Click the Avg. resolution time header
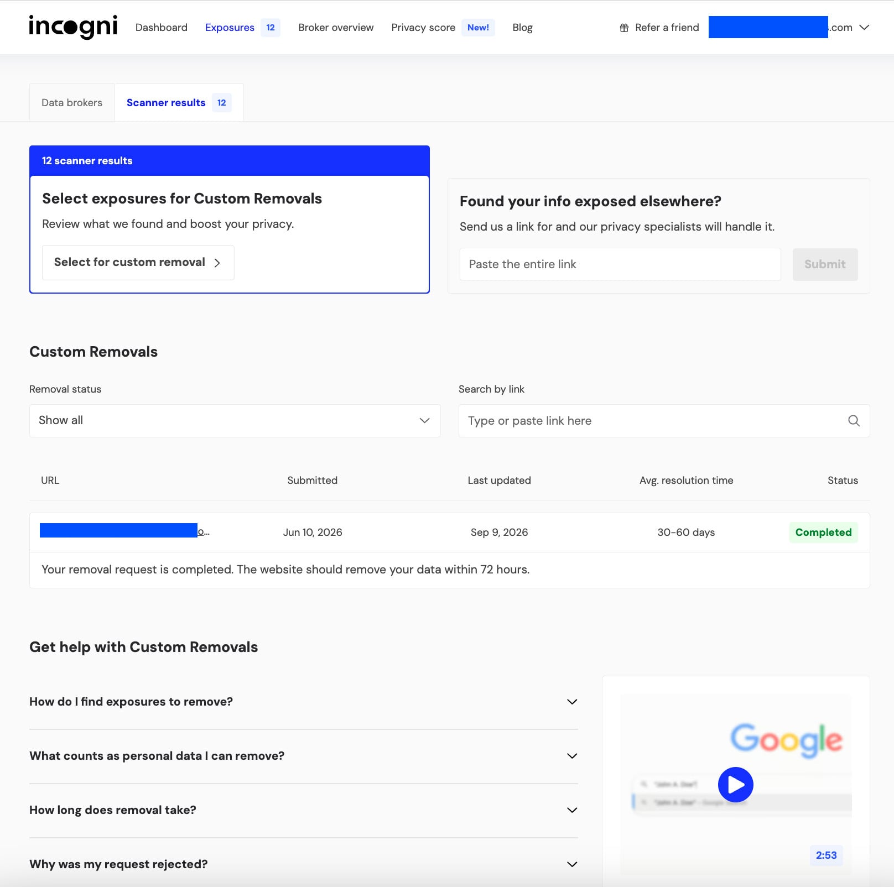Screen dimensions: 894x887 686,481
